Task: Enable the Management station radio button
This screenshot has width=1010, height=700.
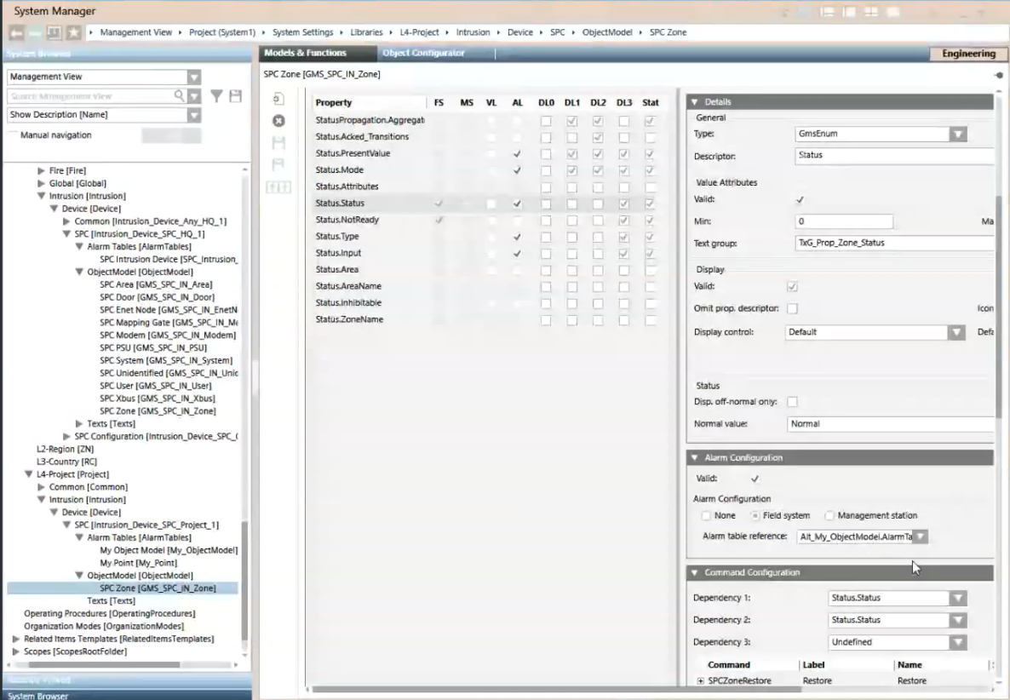Action: pyautogui.click(x=829, y=514)
